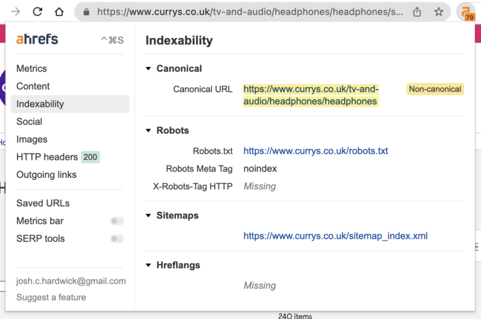Go to the browser home icon
This screenshot has width=481, height=319.
[x=59, y=12]
